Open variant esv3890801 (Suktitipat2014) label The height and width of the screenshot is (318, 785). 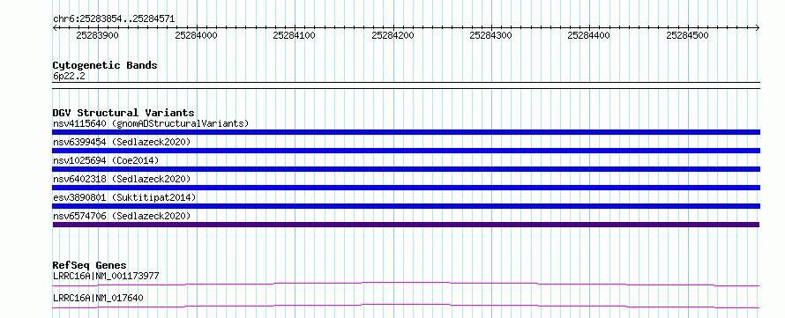tap(124, 197)
